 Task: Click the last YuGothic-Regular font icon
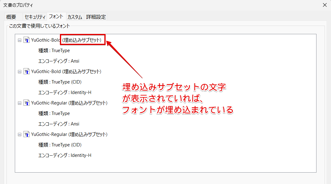pos(26,134)
